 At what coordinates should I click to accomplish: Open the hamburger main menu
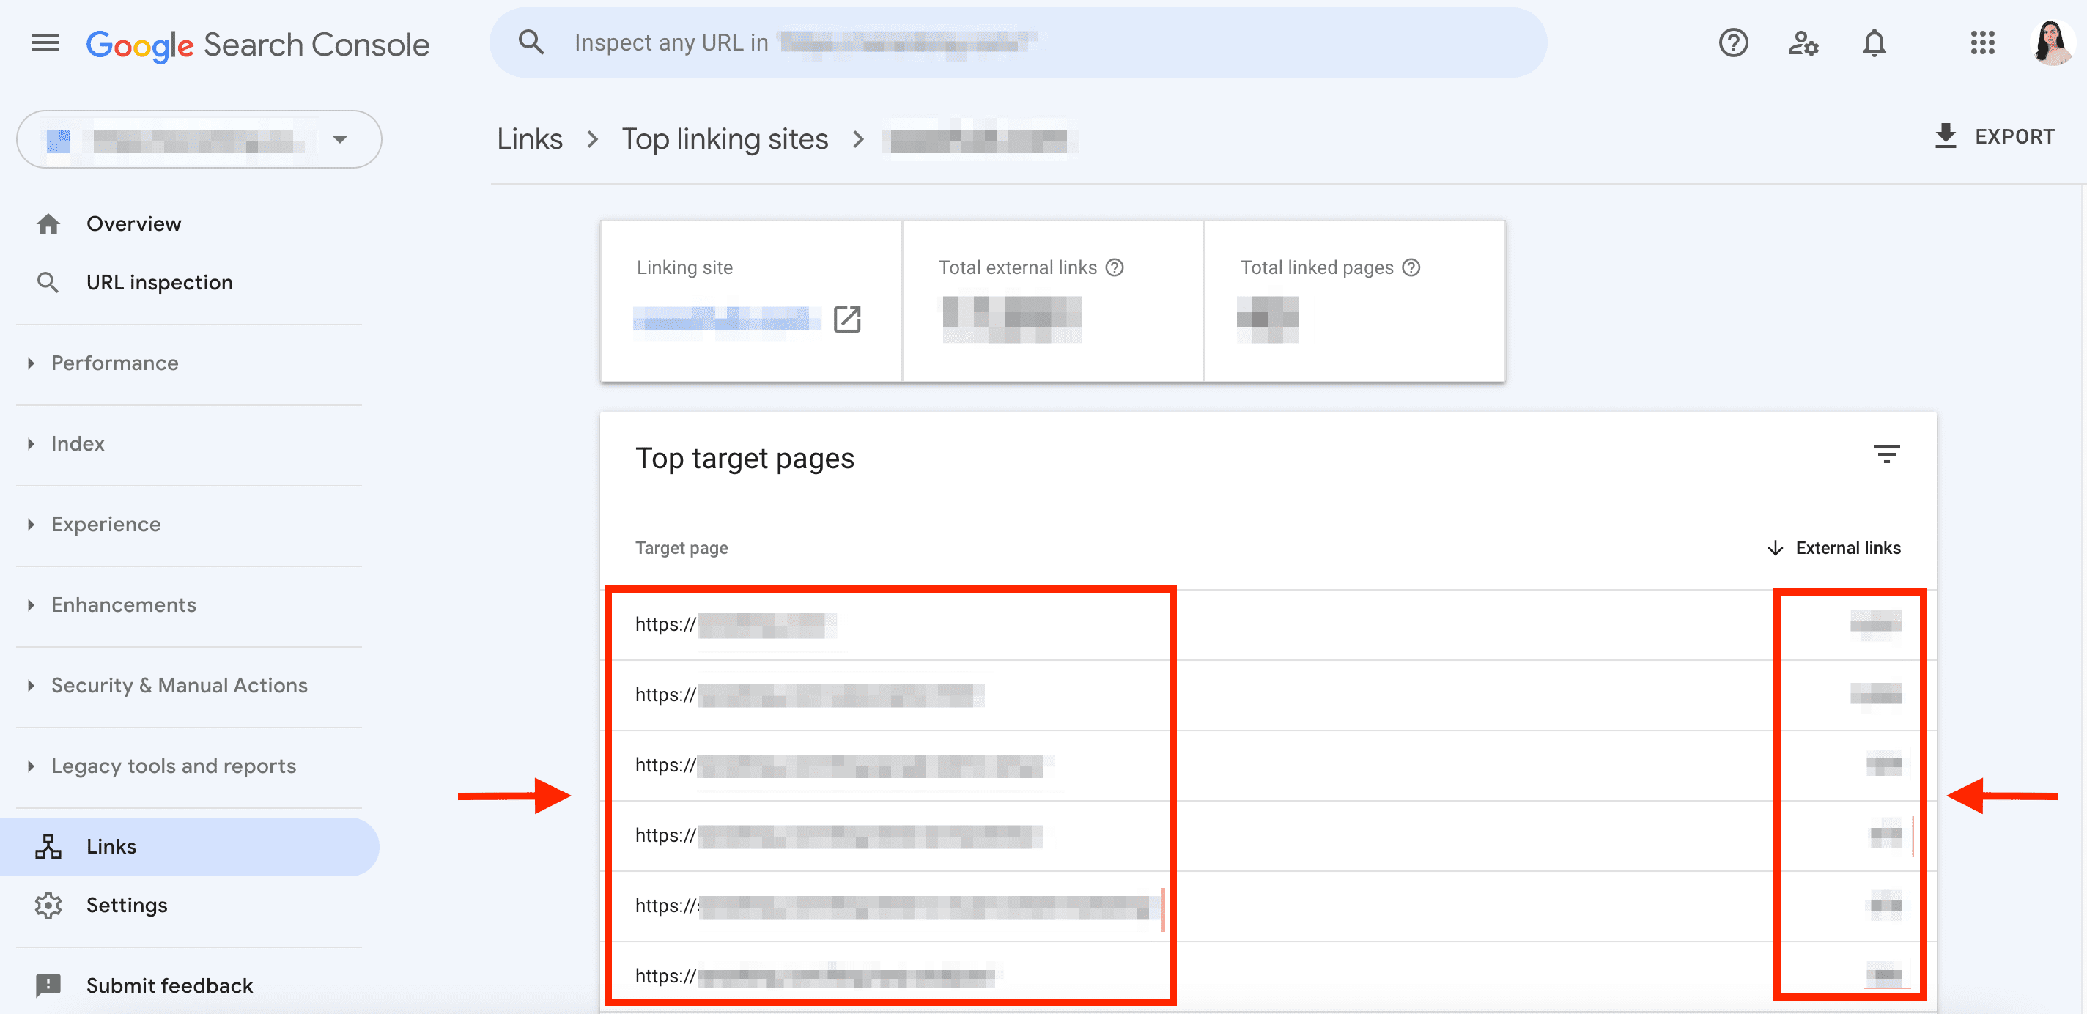45,43
